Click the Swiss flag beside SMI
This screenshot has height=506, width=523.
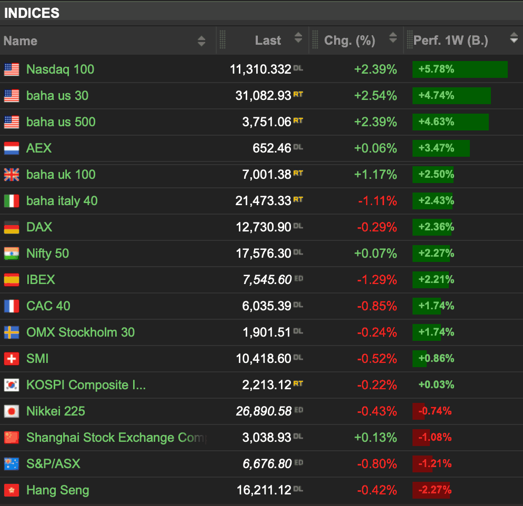click(x=12, y=359)
